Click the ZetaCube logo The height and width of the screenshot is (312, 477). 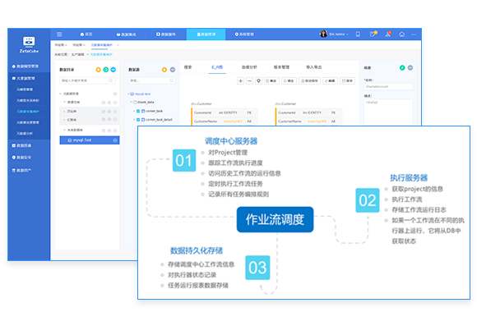click(29, 44)
